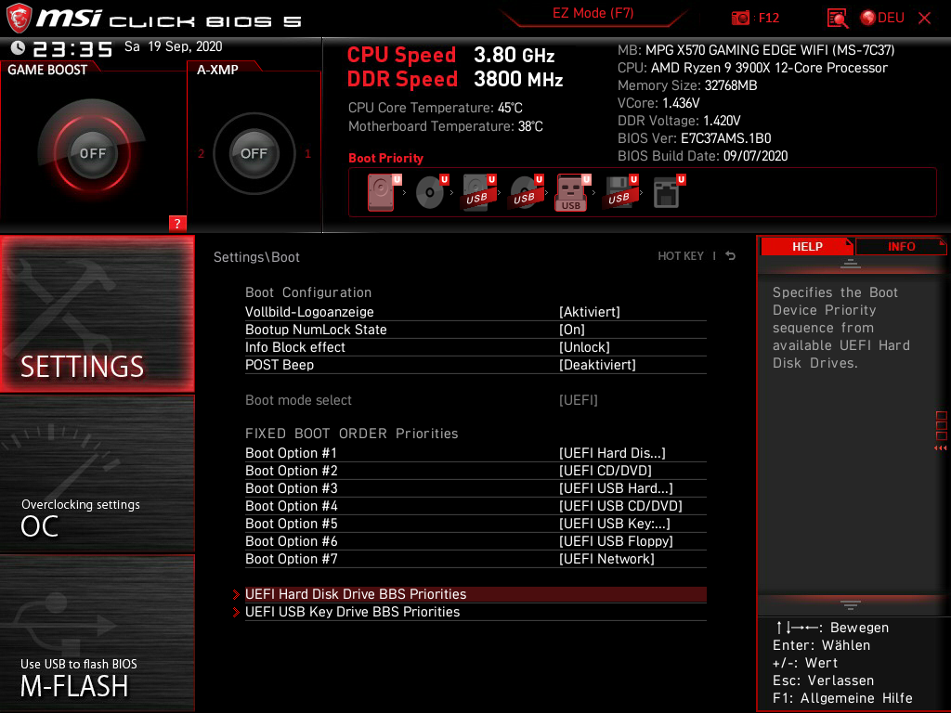Change language via DEU globe icon
951x713 pixels.
(x=882, y=19)
